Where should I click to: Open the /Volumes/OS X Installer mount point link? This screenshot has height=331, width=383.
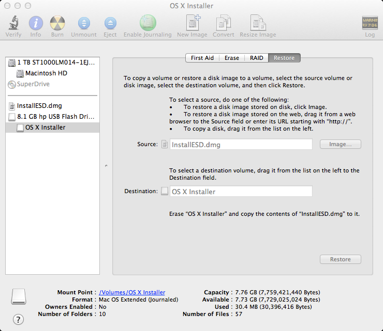pos(132,292)
